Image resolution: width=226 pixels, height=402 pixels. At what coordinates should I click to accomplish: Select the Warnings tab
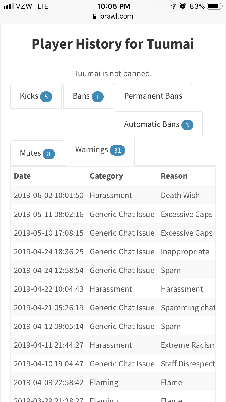click(100, 150)
